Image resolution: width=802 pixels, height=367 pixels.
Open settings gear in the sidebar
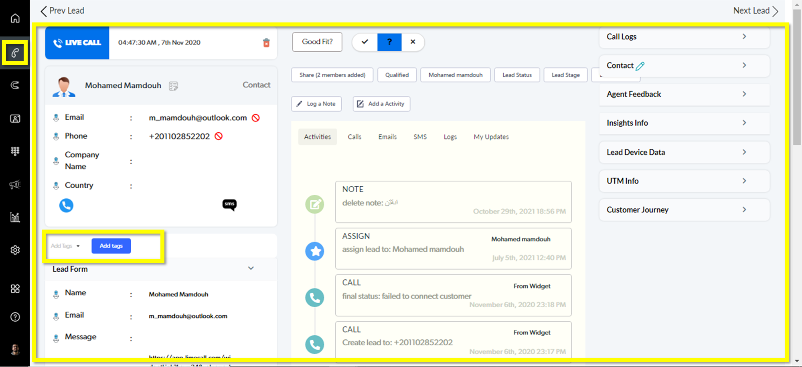tap(15, 250)
